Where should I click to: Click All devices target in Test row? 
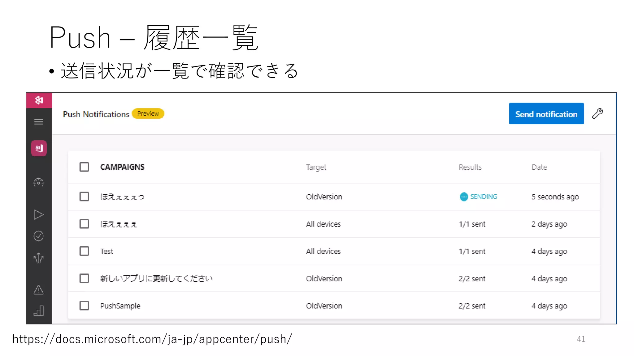(x=323, y=251)
